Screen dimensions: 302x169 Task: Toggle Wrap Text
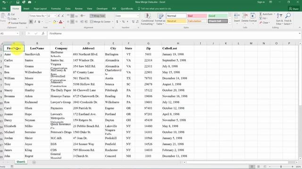(x=98, y=16)
